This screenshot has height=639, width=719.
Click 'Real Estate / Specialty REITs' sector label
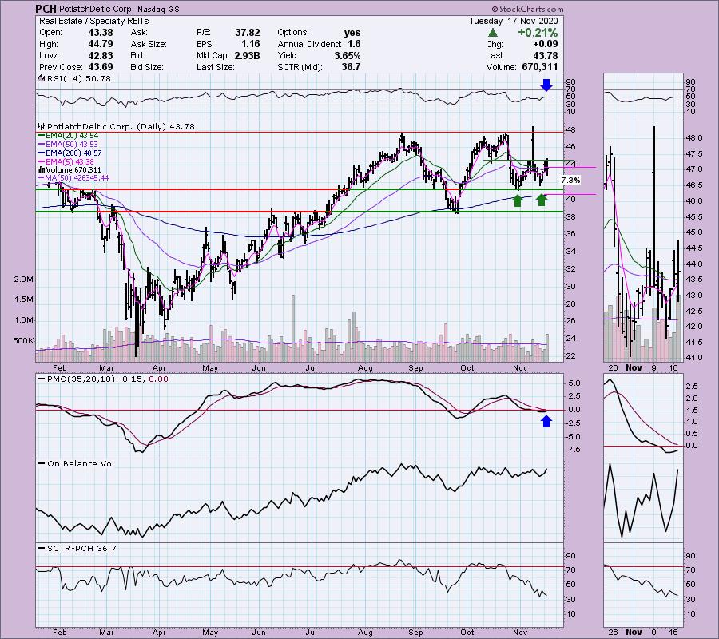click(x=94, y=21)
